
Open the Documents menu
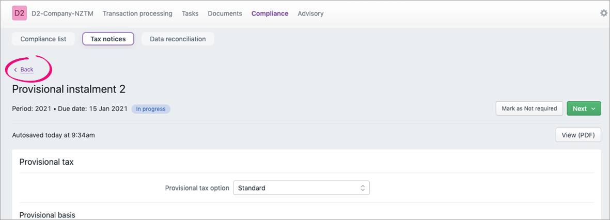point(225,13)
